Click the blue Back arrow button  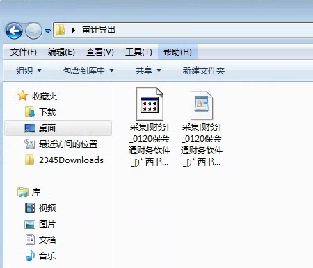point(15,31)
